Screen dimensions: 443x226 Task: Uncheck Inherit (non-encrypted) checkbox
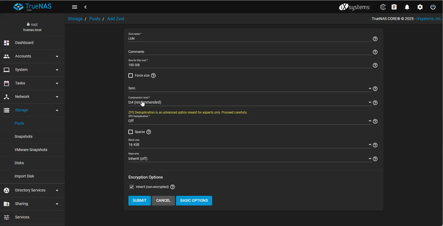click(x=132, y=187)
